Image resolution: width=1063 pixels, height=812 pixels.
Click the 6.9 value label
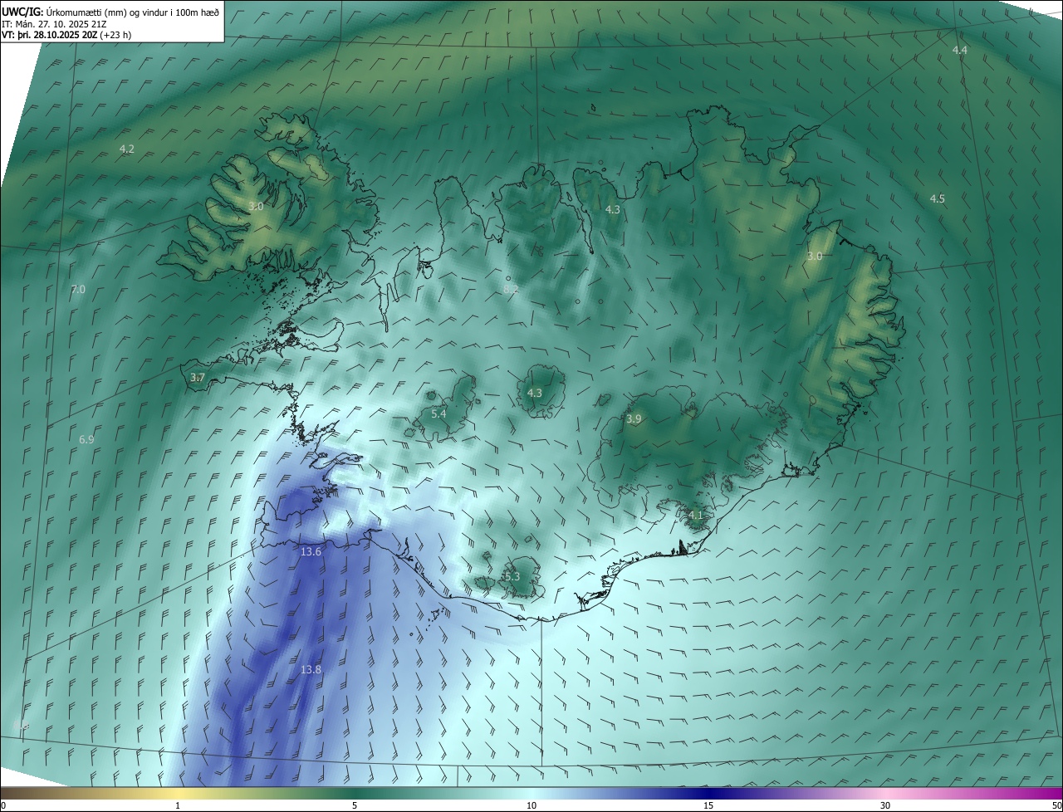coord(86,439)
